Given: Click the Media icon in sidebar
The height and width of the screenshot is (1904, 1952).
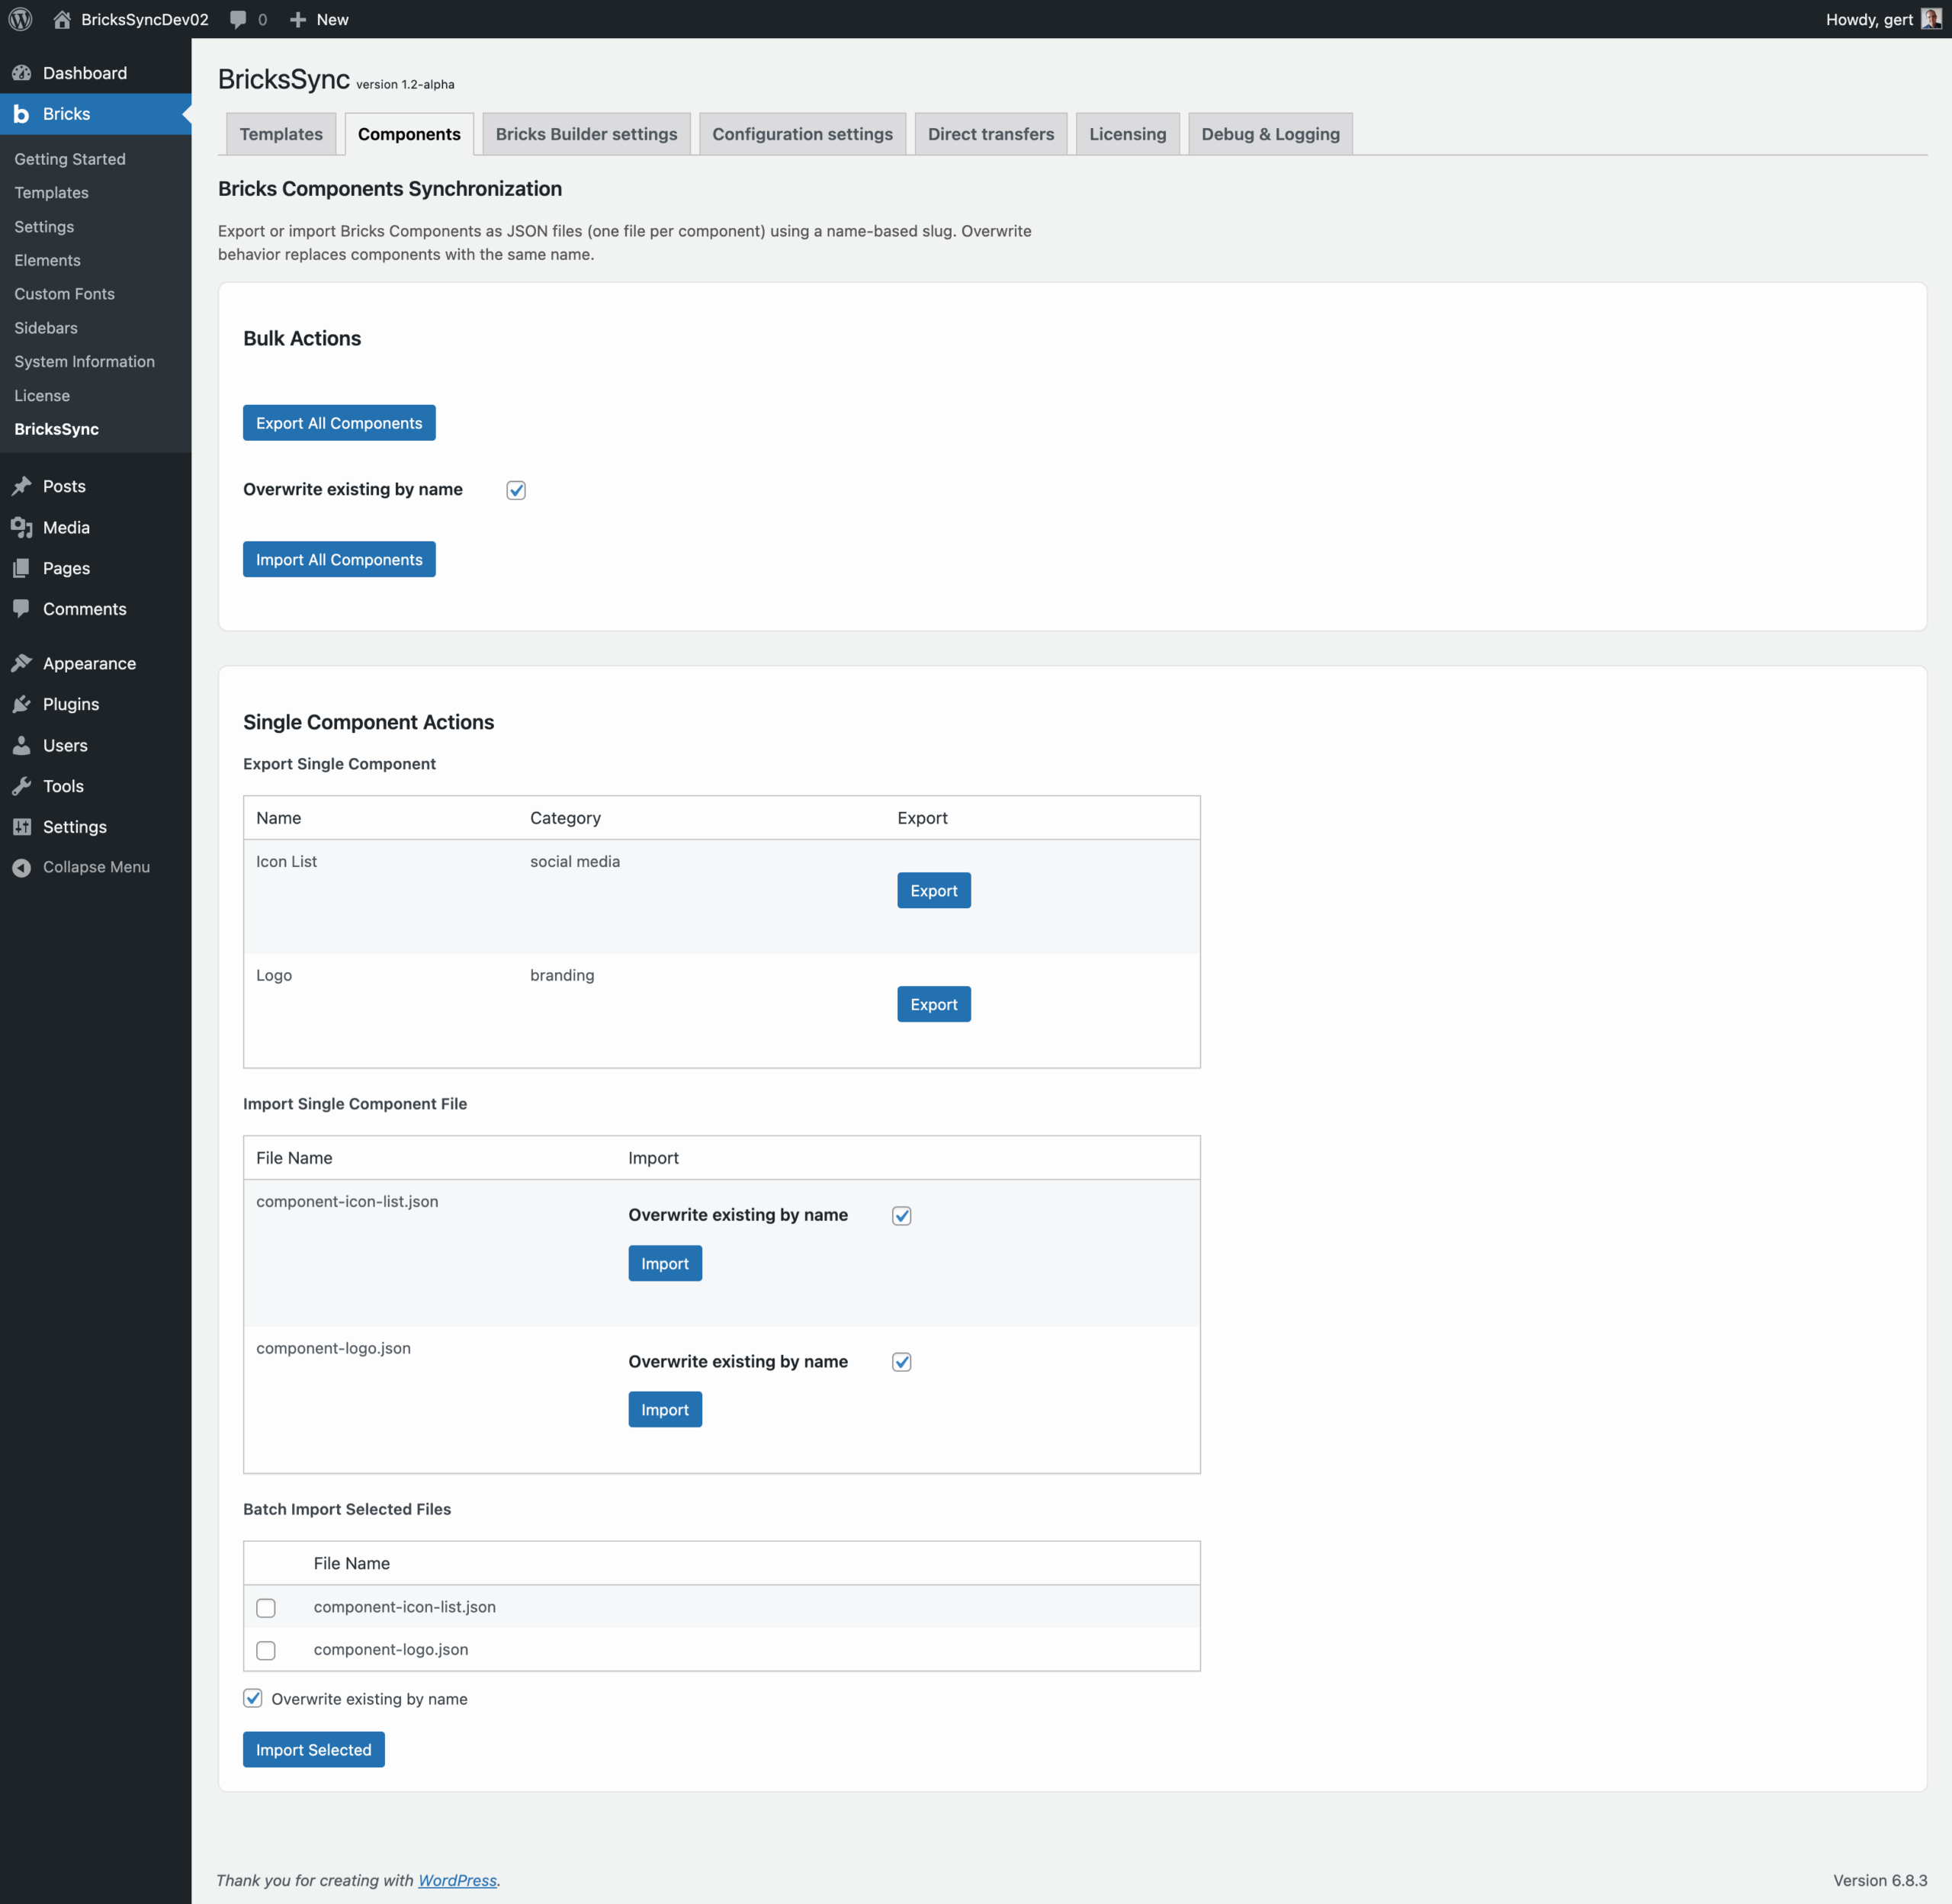Looking at the screenshot, I should click(x=21, y=527).
